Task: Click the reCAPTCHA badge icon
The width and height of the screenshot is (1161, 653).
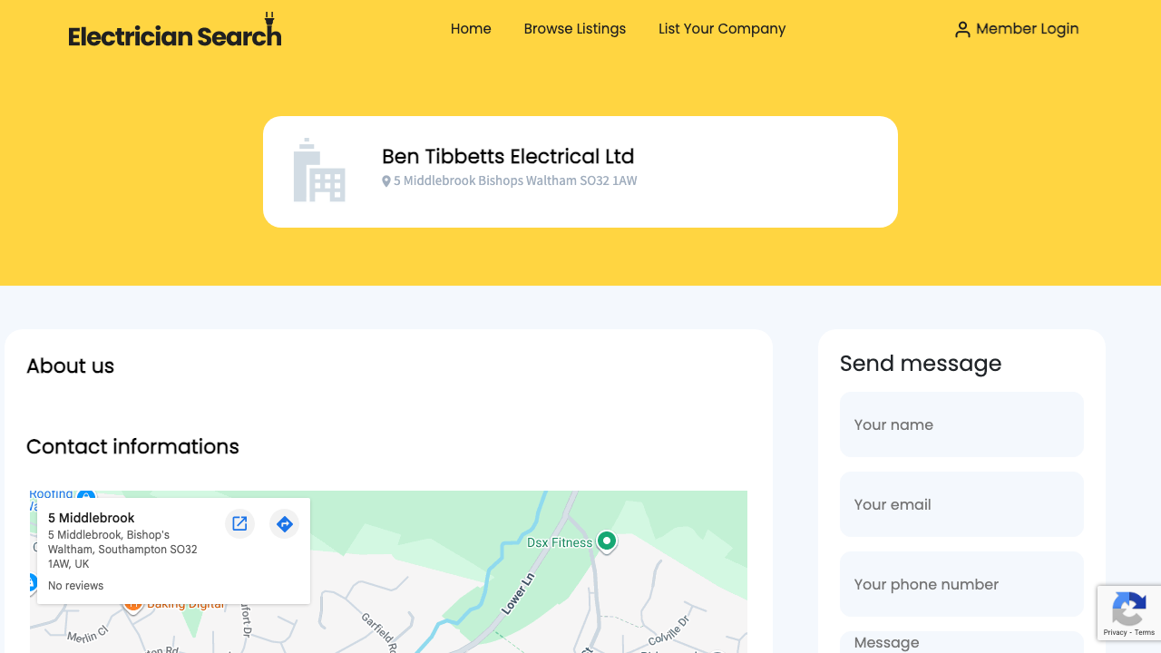Action: [x=1129, y=609]
